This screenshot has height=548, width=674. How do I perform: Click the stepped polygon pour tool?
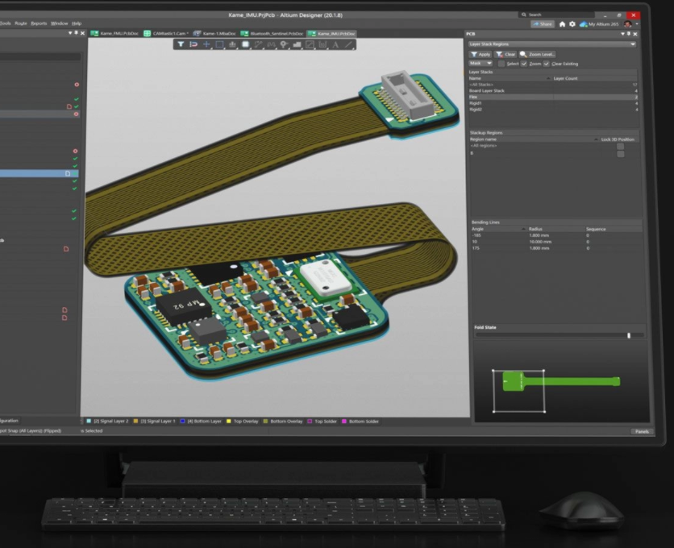[297, 44]
